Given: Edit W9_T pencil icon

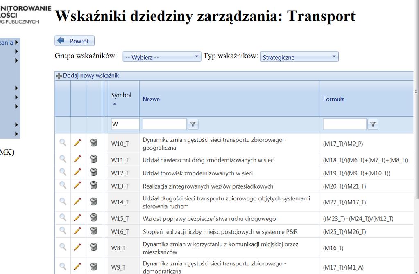Looking at the screenshot, I should (77, 266).
